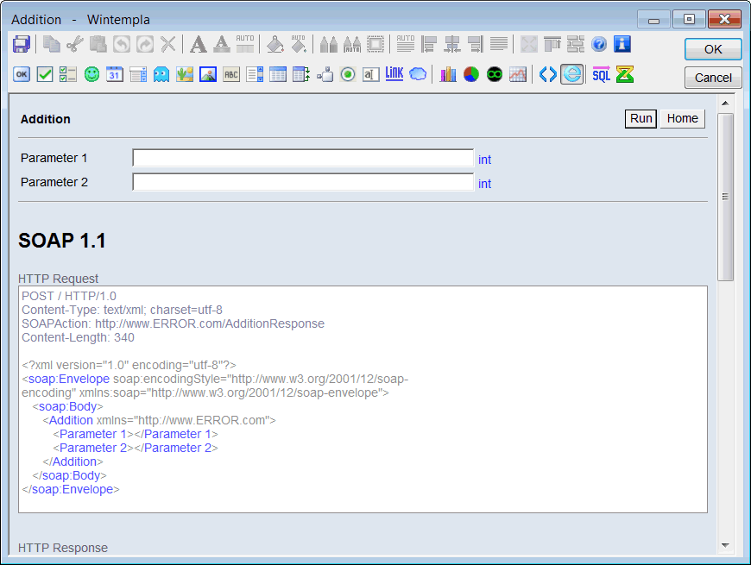Screen dimensions: 751x565
Task: Click the vertical scrollbar thumb
Action: 726,197
